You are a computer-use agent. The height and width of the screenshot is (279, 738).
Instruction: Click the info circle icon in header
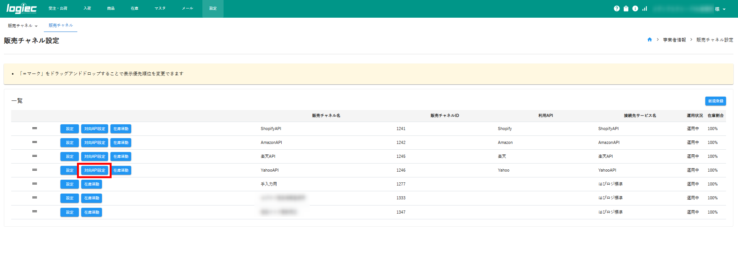[635, 8]
